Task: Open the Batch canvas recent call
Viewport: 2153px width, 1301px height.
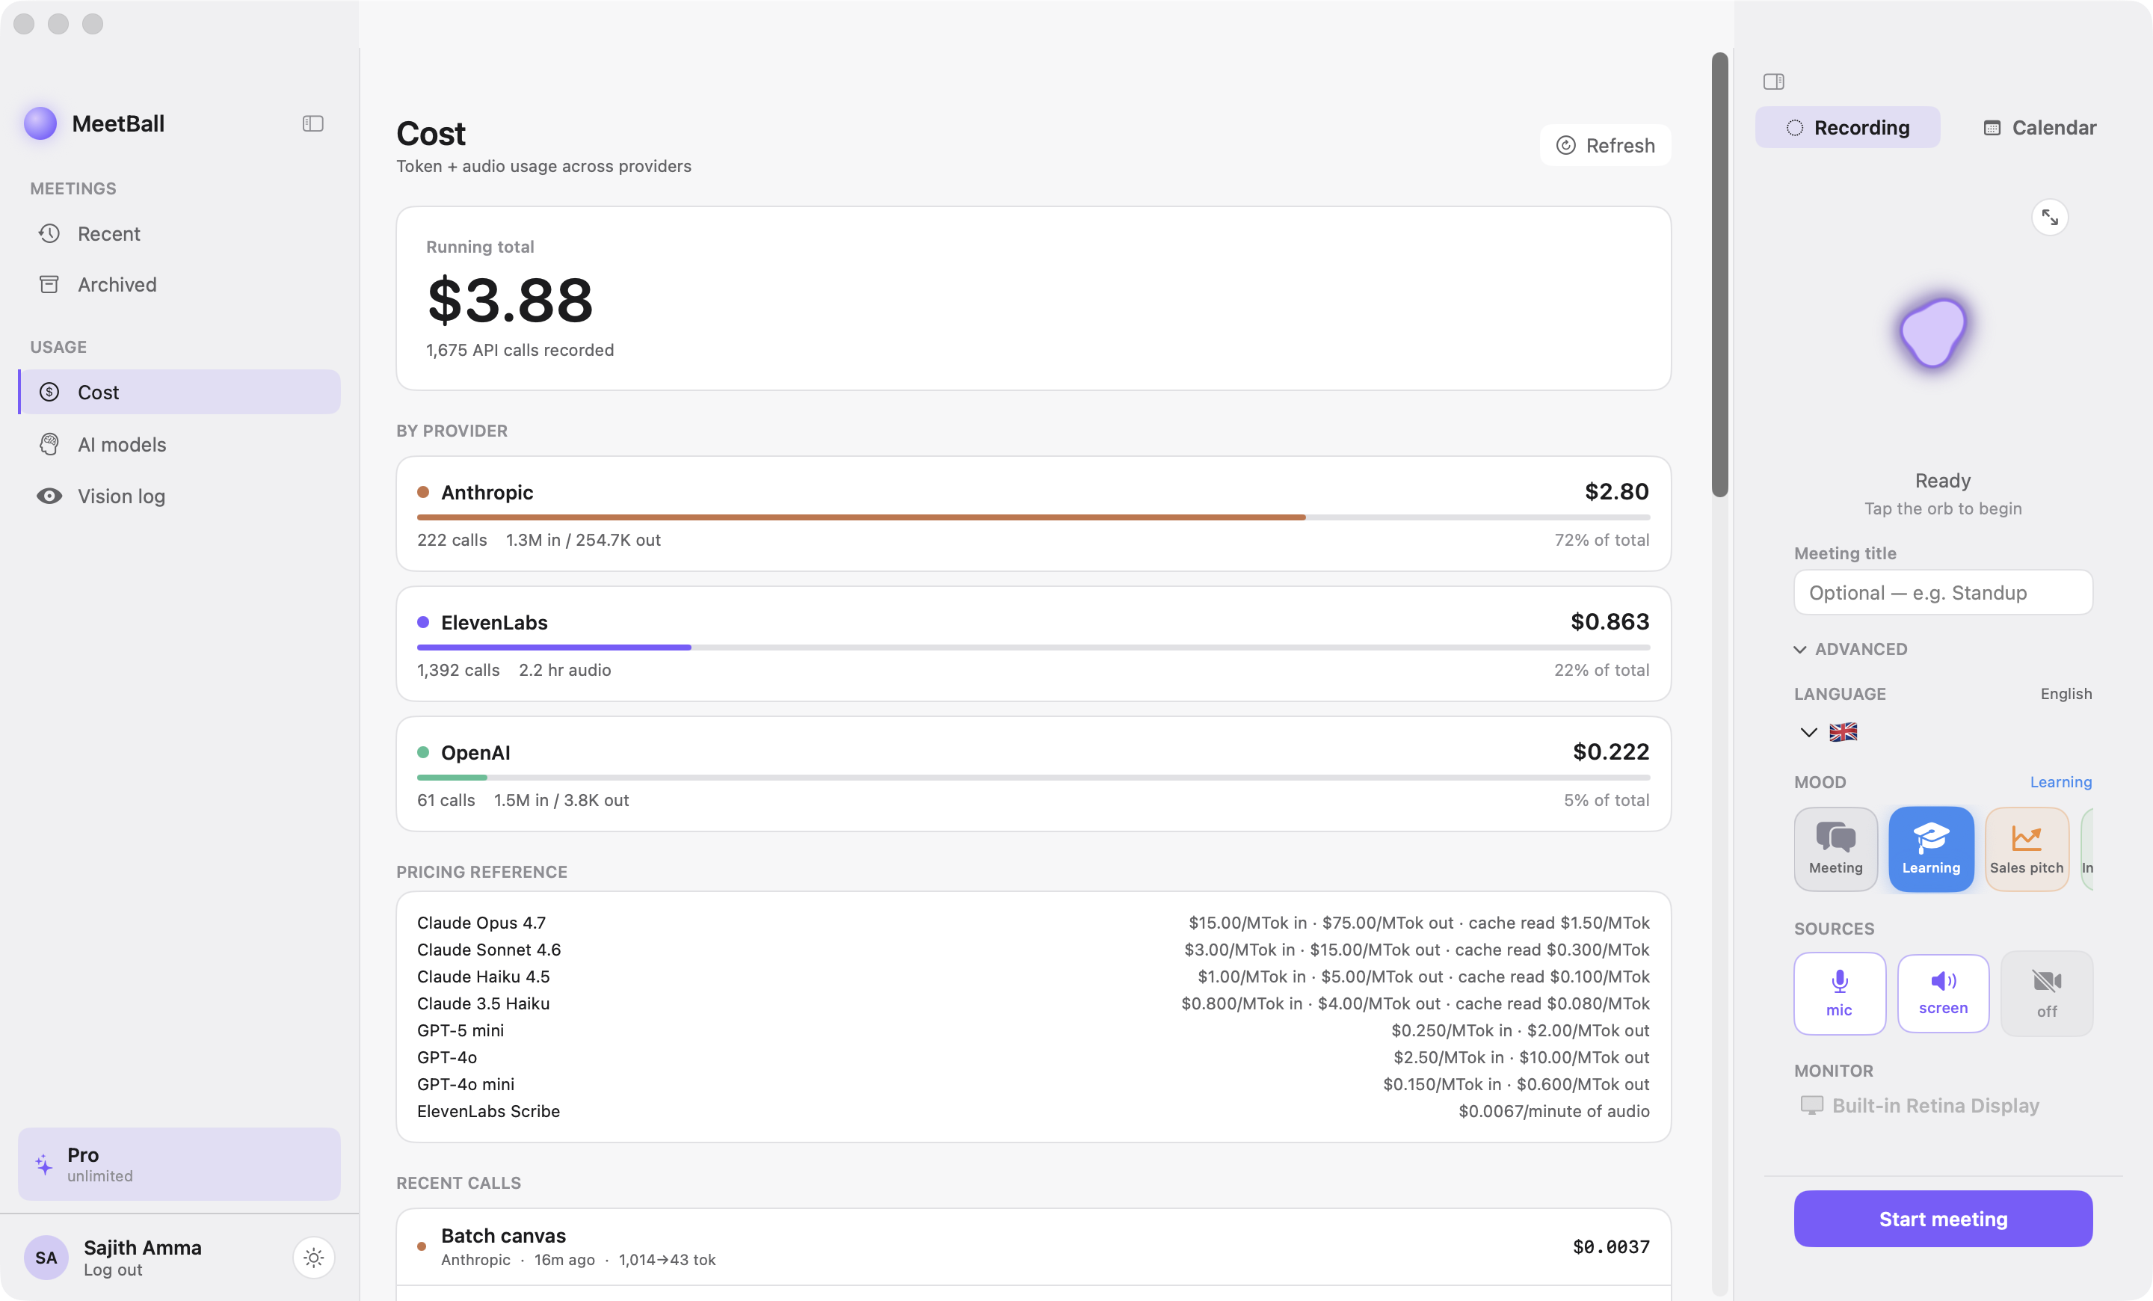Action: pos(1033,1247)
